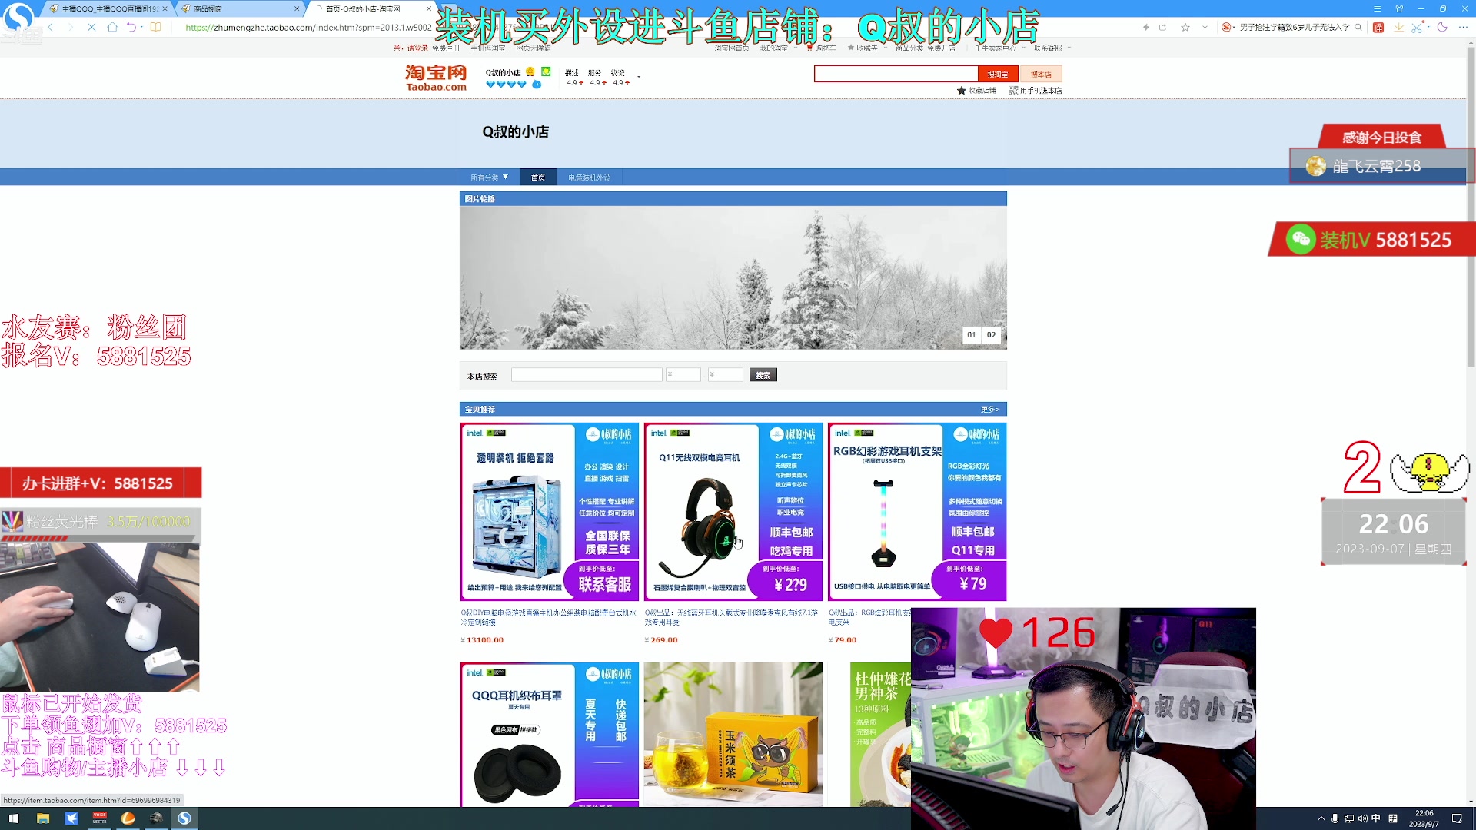Image resolution: width=1476 pixels, height=830 pixels.
Task: Click the red 搜淘宝 button
Action: click(998, 74)
